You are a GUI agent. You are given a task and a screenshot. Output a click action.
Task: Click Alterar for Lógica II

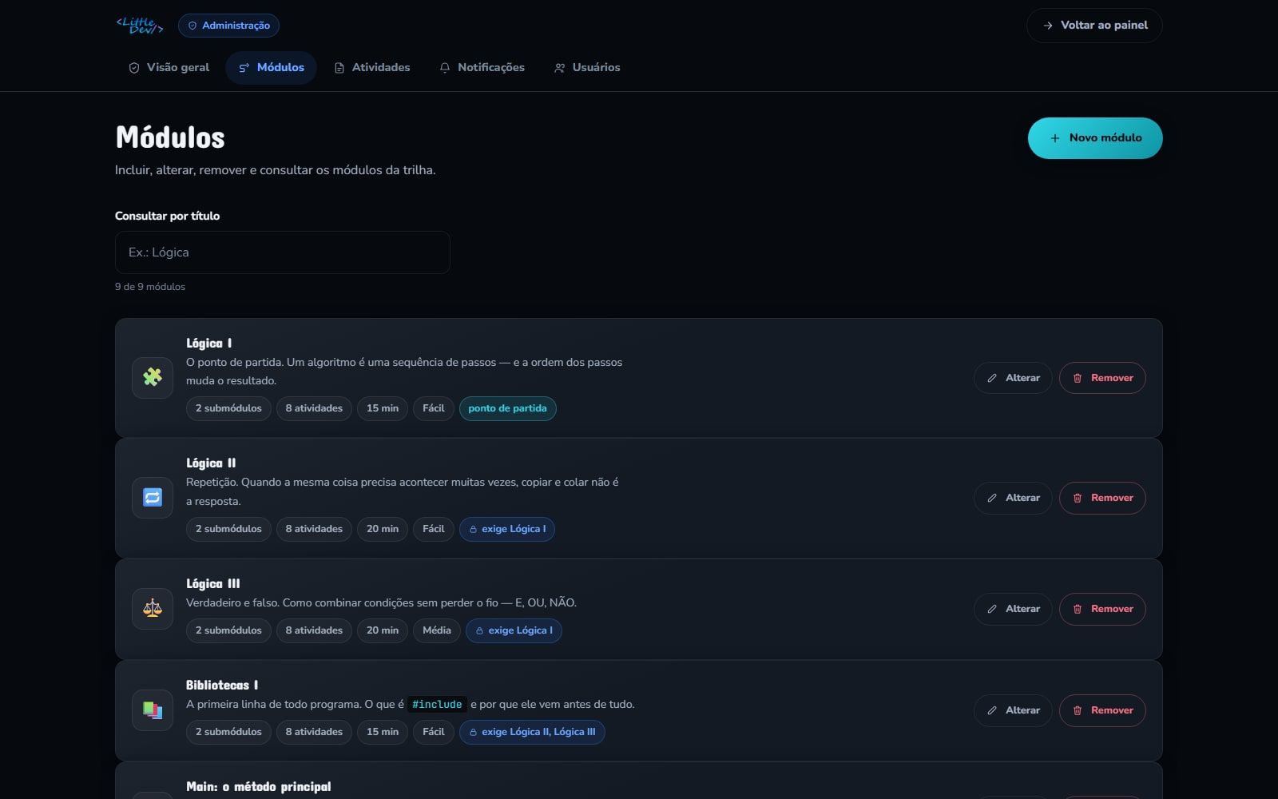pyautogui.click(x=1013, y=498)
